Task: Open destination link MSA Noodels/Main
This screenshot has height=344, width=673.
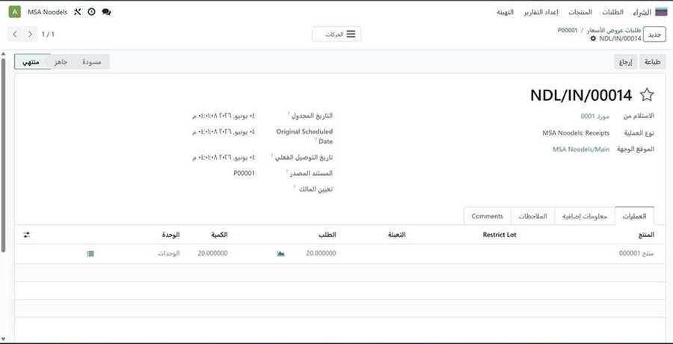Action: point(581,149)
